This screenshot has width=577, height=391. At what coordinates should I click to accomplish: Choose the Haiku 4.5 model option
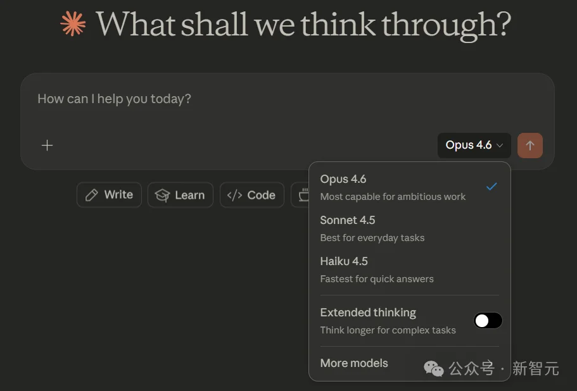tap(344, 261)
